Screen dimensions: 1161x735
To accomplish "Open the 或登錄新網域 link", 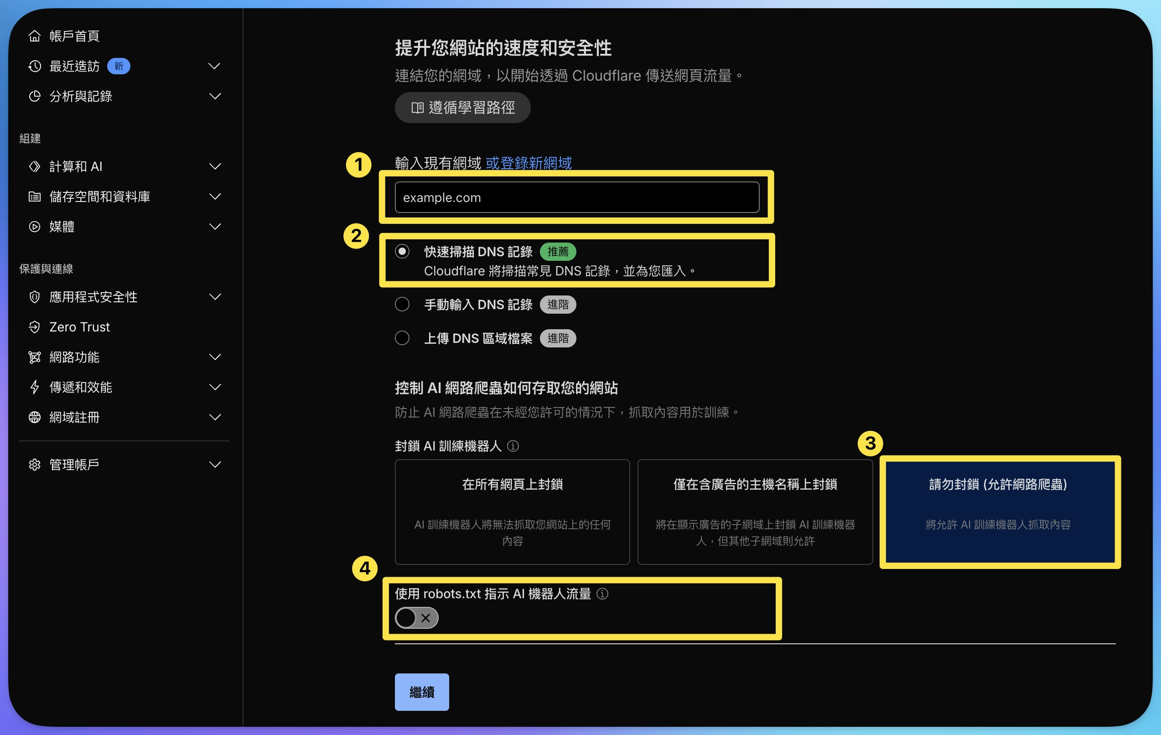I will coord(529,162).
